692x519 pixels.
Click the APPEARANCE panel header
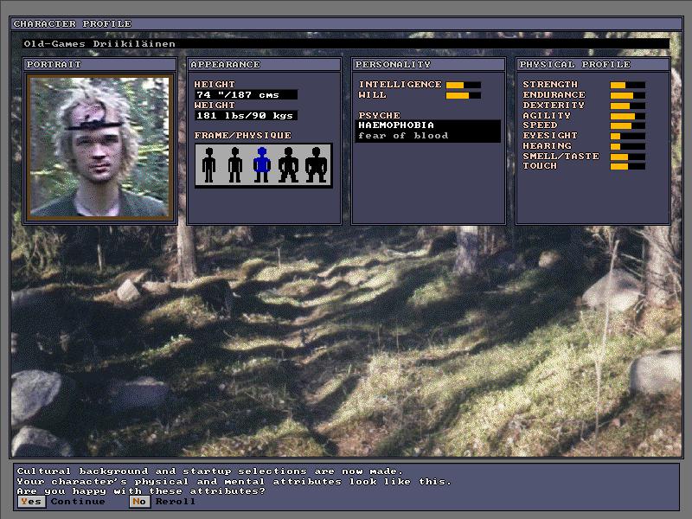(264, 64)
